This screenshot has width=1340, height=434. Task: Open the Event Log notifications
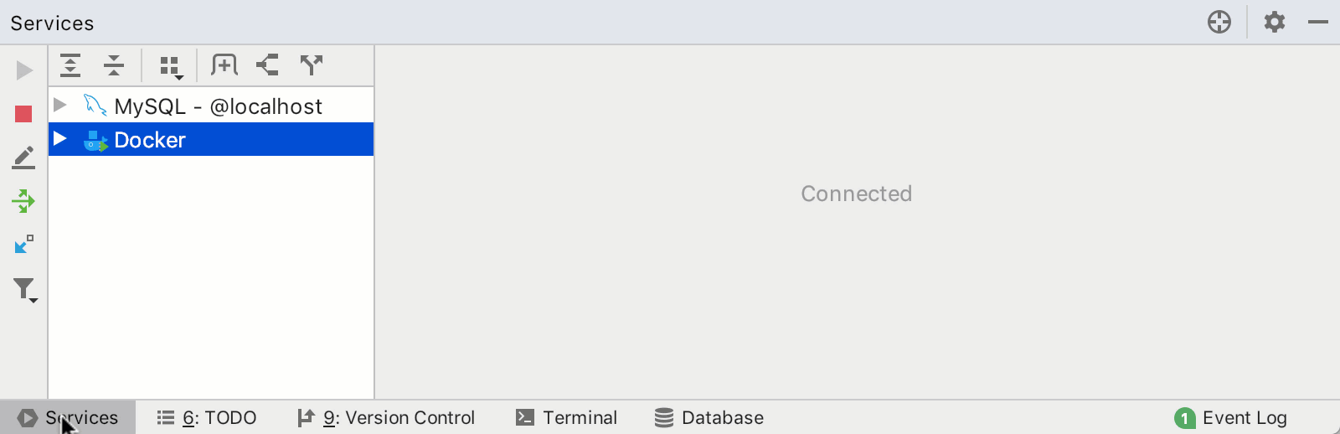[1231, 417]
